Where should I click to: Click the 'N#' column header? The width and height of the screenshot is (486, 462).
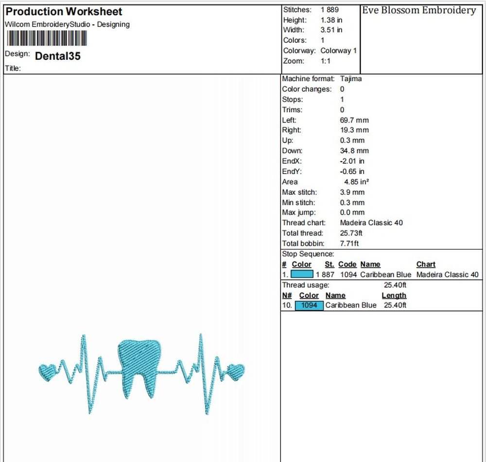[287, 295]
